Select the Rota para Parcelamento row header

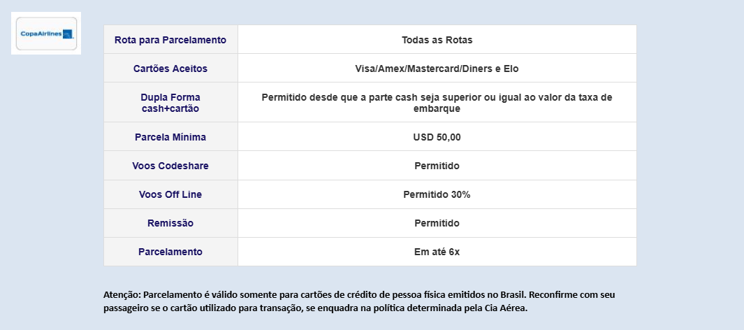(x=170, y=40)
